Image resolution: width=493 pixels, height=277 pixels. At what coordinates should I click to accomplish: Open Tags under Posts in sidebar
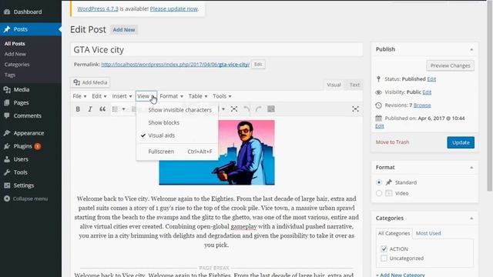coord(10,75)
